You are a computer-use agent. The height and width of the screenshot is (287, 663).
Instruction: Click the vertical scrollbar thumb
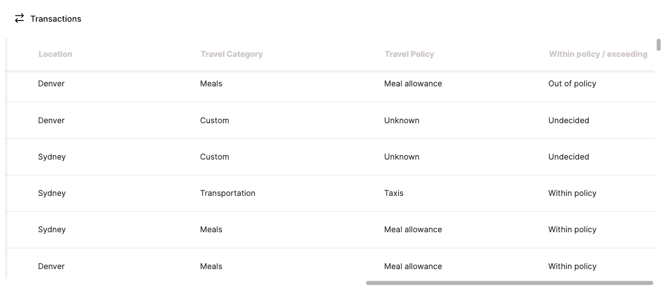tap(658, 44)
